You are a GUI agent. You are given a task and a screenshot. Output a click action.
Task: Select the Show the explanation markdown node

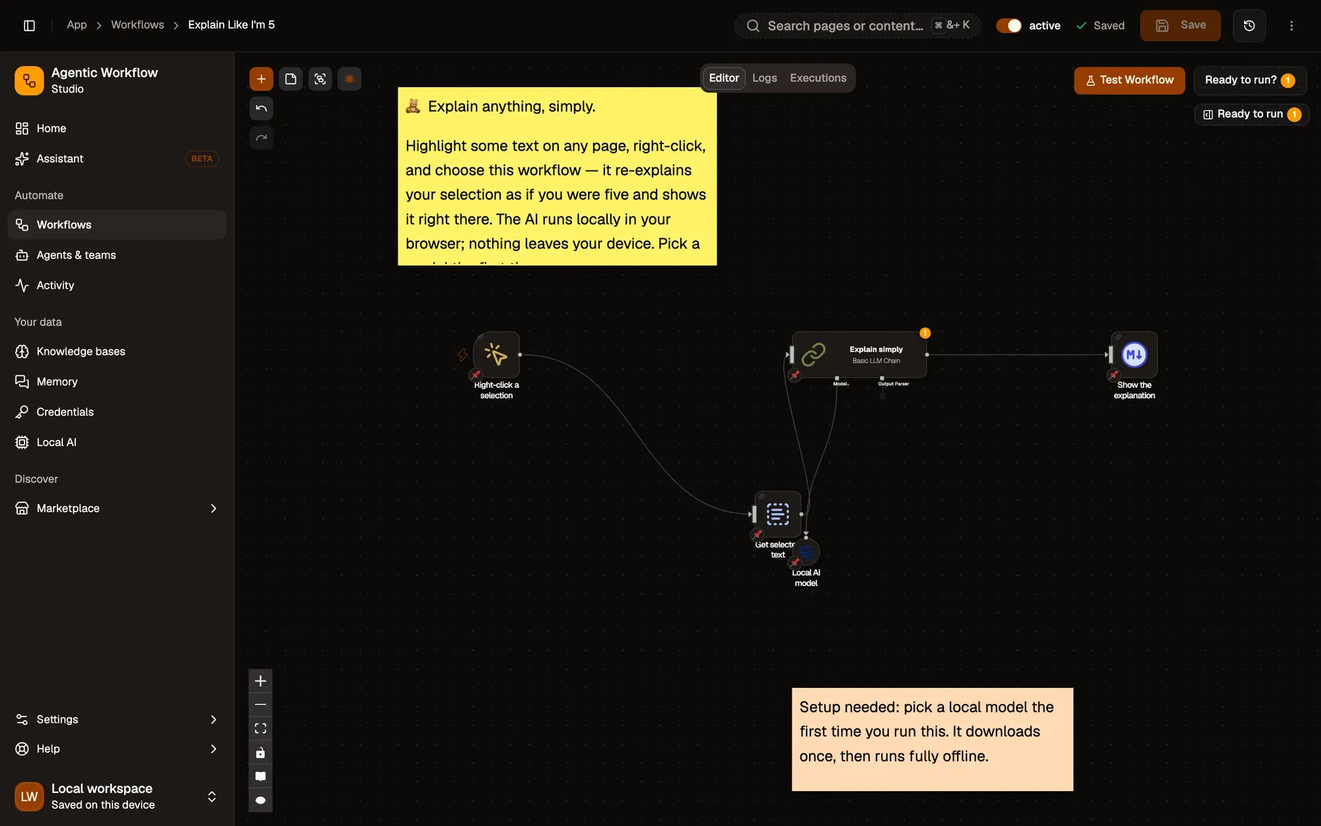[1134, 355]
